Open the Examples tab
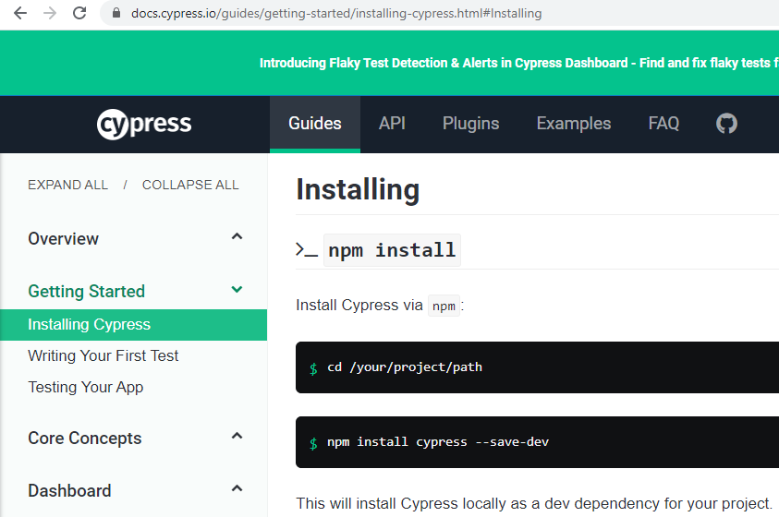Viewport: 779px width, 517px height. 574,124
